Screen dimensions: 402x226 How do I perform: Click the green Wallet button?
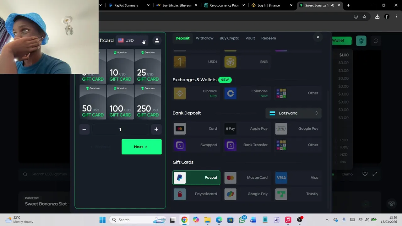tap(342, 40)
